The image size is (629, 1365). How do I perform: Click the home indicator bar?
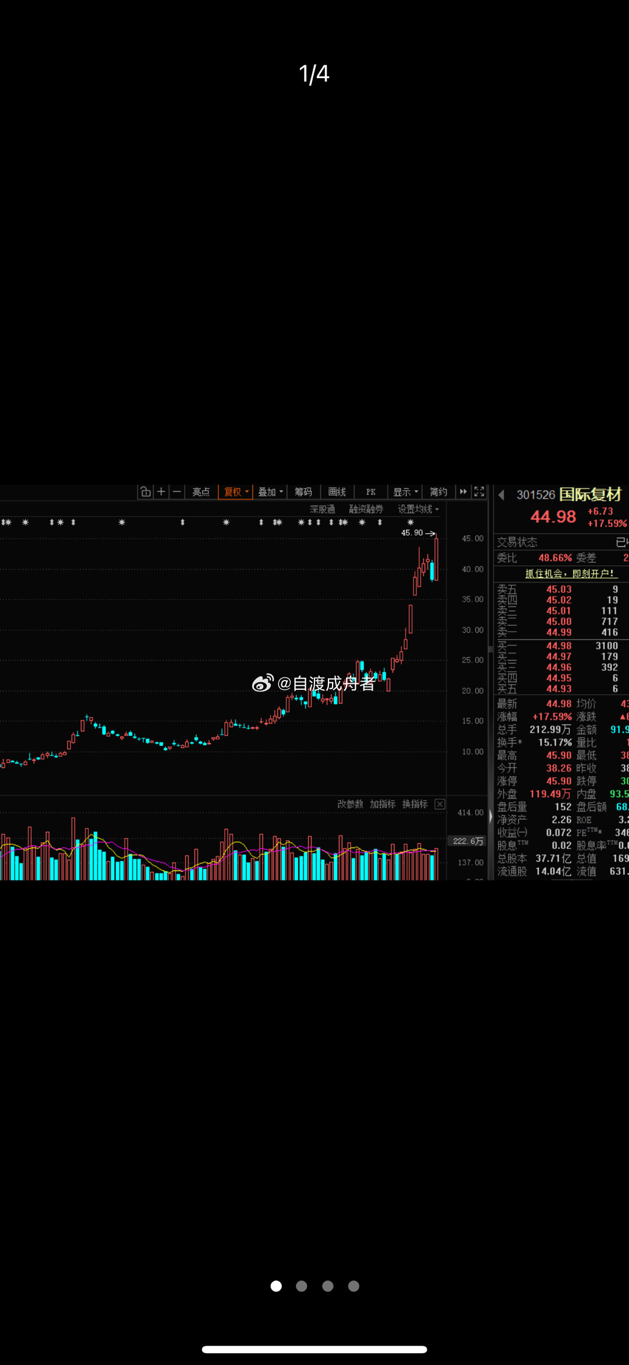[314, 1349]
